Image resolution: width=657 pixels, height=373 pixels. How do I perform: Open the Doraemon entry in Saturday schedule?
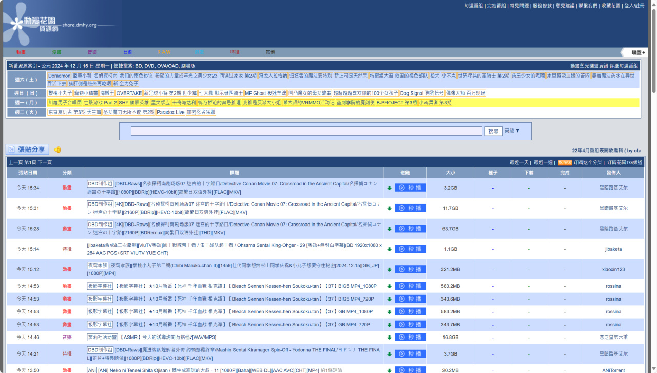(59, 76)
